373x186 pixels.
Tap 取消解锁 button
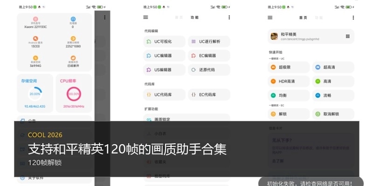pos(333,114)
